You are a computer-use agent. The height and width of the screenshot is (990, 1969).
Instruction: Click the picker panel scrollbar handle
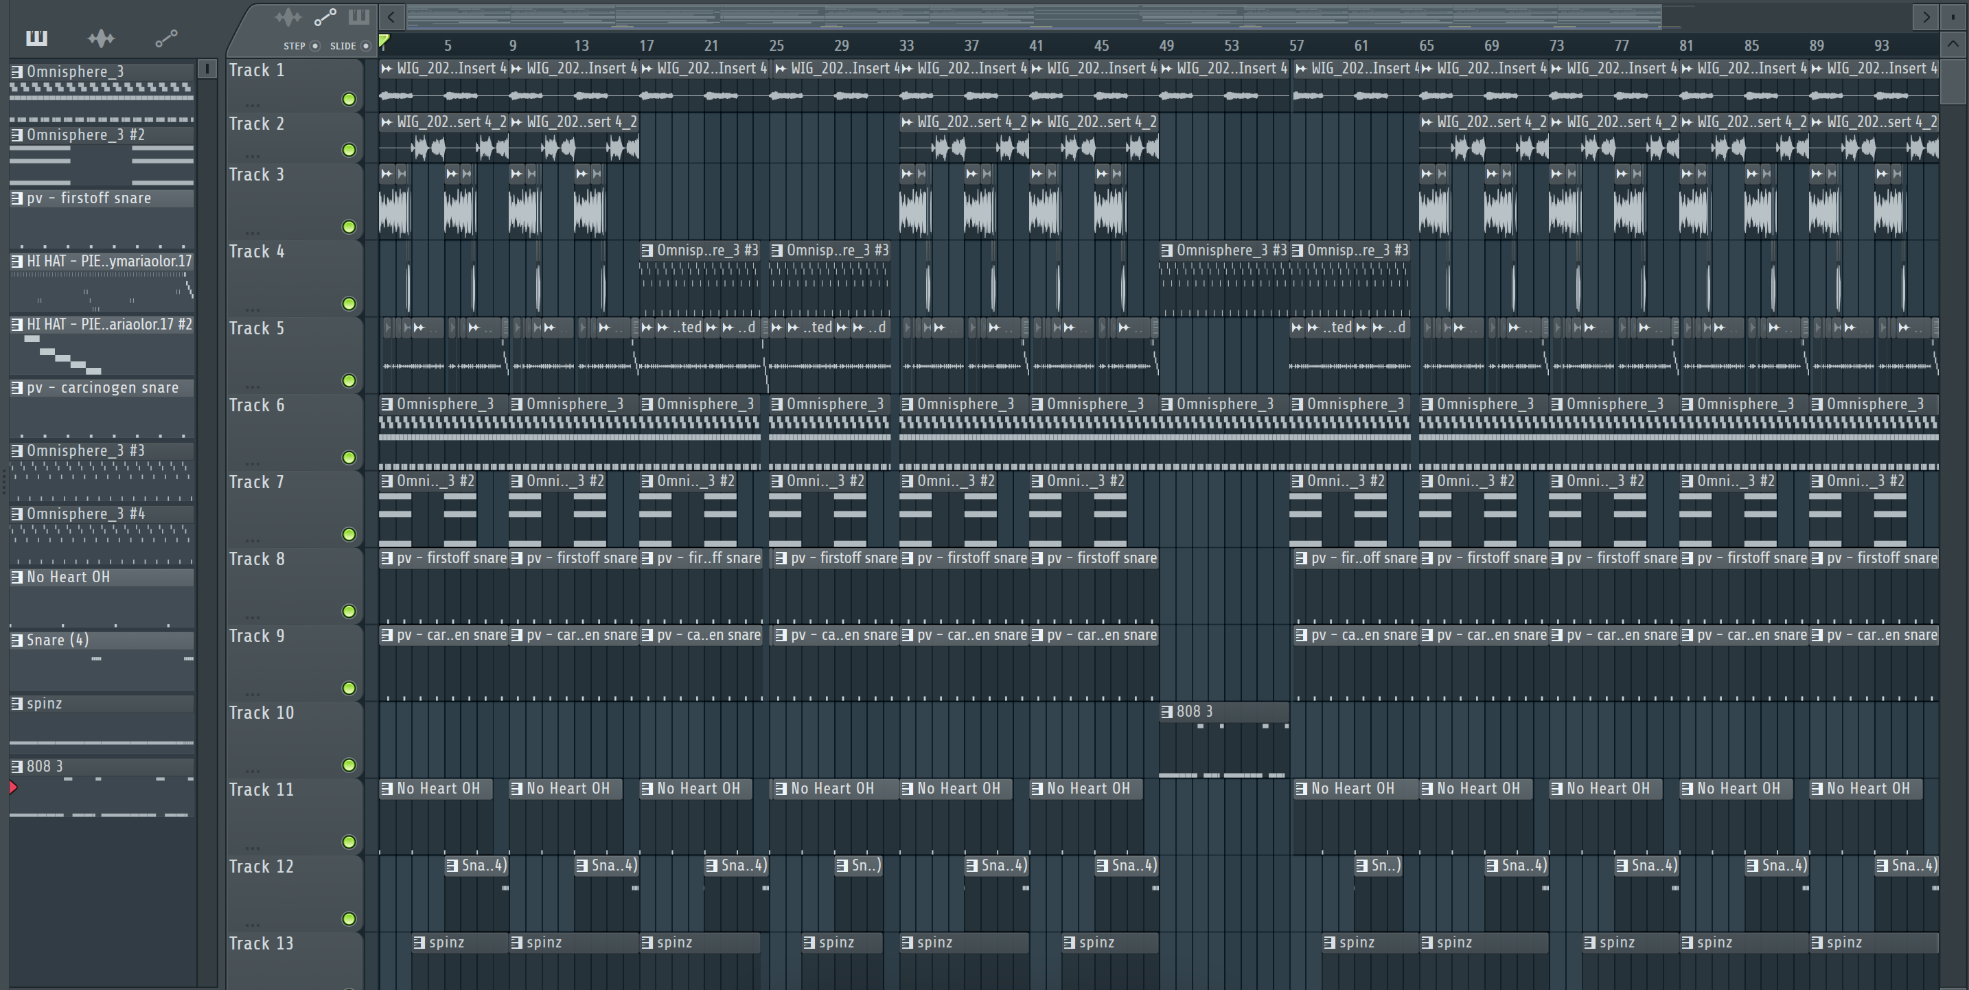pyautogui.click(x=207, y=69)
